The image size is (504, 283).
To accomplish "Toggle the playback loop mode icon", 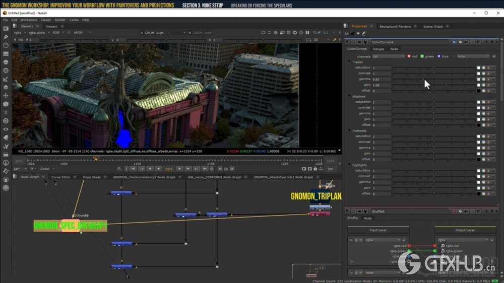I will click(119, 169).
